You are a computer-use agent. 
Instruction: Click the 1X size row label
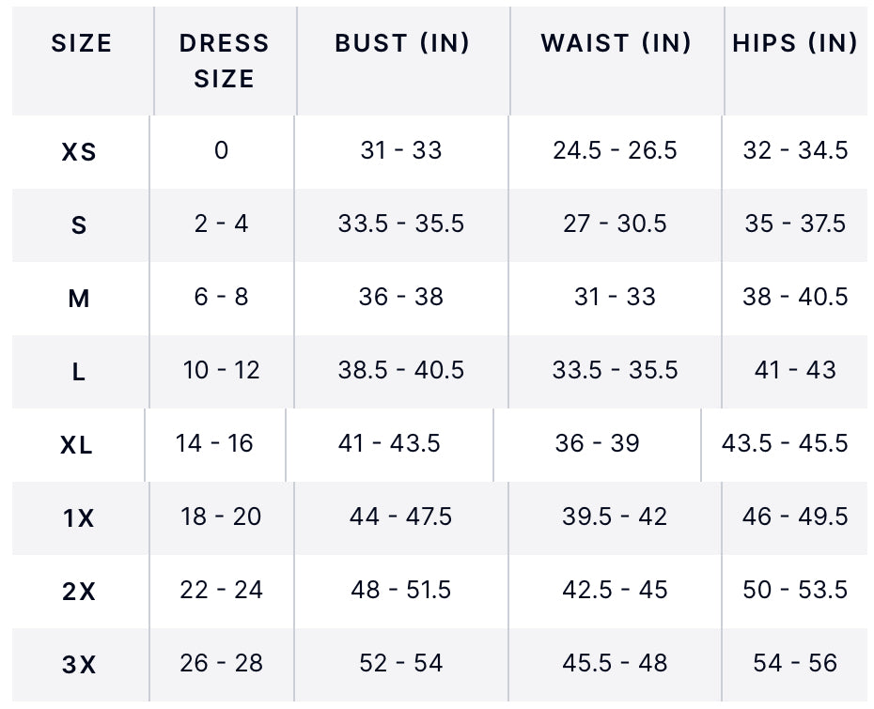[x=79, y=517]
